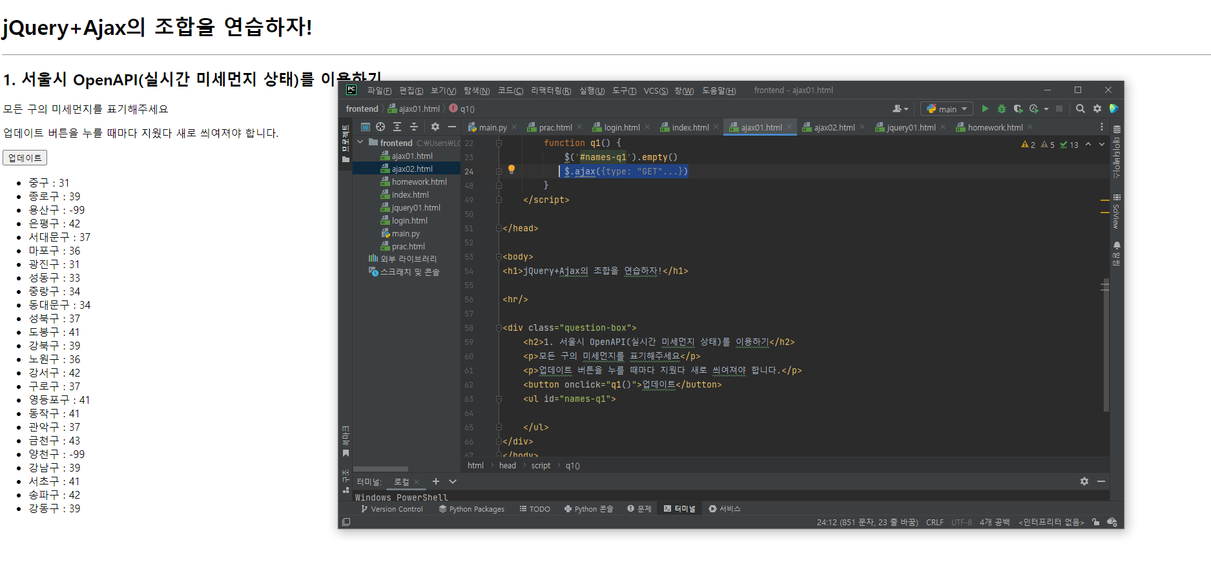
Task: Open the Structure tool window on left strip
Action: click(x=346, y=481)
